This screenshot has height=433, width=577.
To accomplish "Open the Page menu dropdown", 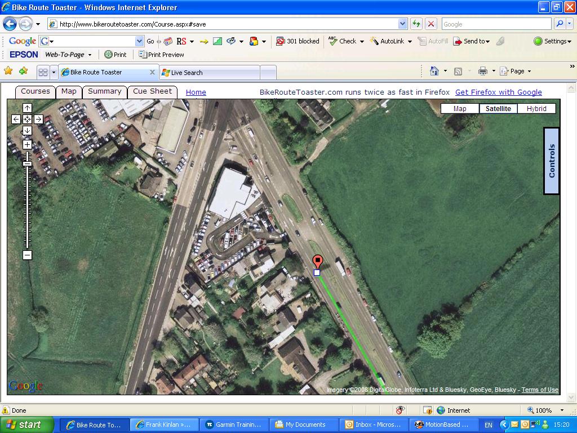I will tap(520, 71).
